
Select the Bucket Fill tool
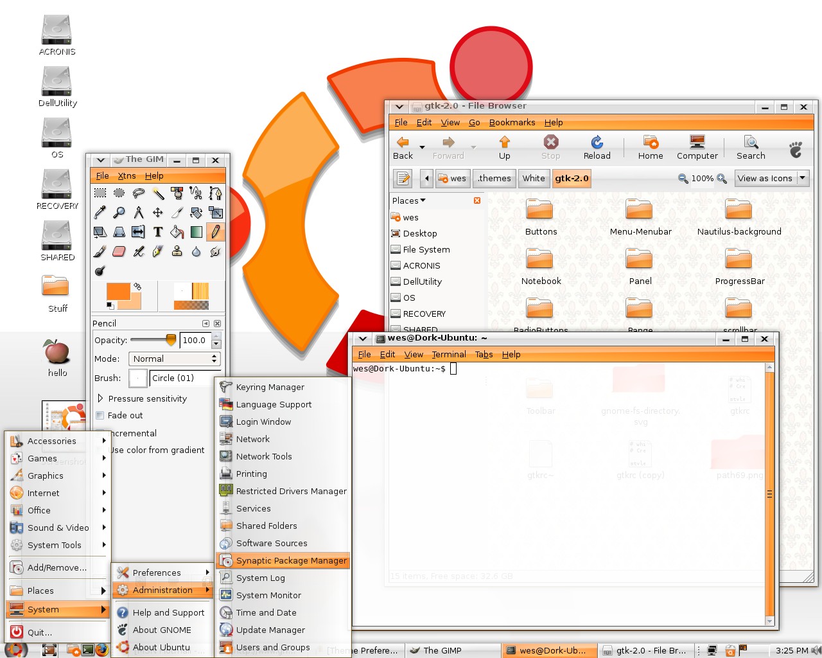tap(177, 231)
